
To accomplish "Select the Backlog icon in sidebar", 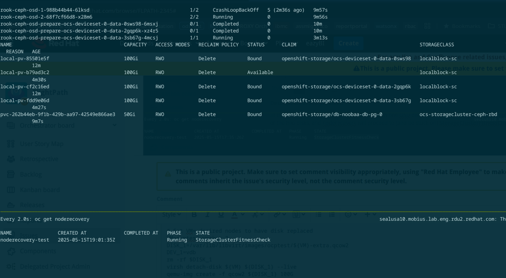I will point(11,174).
